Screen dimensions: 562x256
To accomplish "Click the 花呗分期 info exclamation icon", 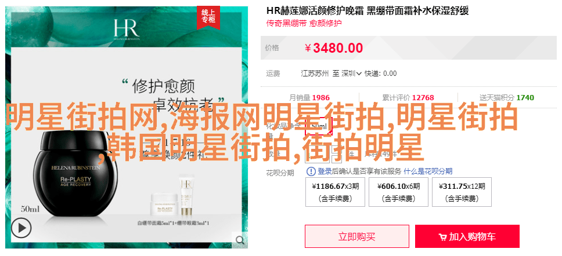I will [311, 171].
